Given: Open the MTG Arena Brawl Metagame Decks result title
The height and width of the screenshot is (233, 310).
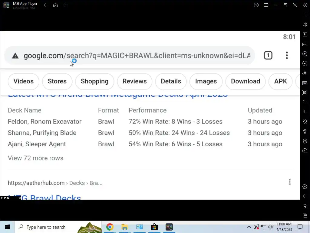Looking at the screenshot, I should pyautogui.click(x=118, y=96).
